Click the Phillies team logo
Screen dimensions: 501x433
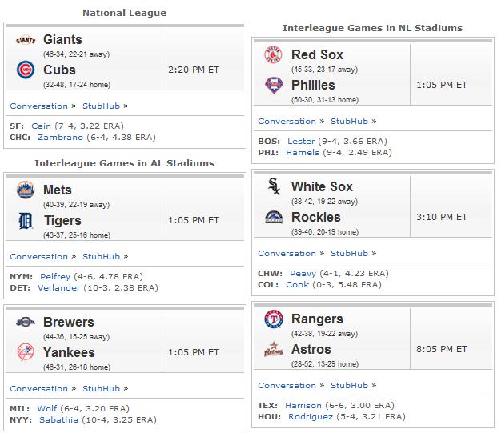point(274,86)
